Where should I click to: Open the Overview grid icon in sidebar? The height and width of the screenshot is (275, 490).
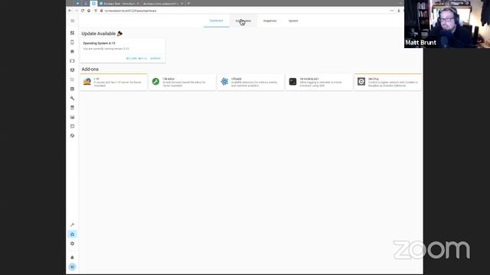click(72, 33)
